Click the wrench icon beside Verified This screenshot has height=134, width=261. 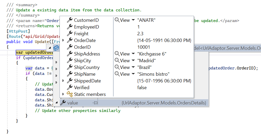coord(69,88)
